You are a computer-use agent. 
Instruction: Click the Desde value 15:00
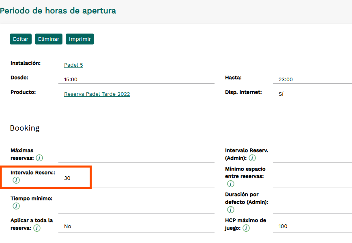click(x=71, y=80)
